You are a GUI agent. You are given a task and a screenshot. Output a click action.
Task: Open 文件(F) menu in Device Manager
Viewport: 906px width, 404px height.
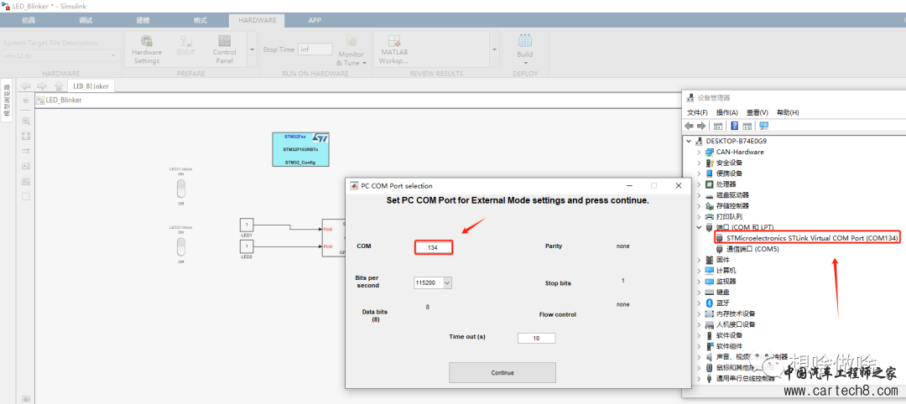(x=697, y=112)
